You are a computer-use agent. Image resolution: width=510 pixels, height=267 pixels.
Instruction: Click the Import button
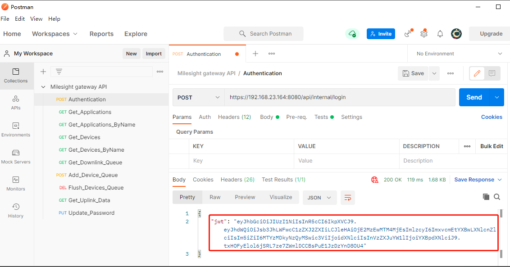pos(154,54)
